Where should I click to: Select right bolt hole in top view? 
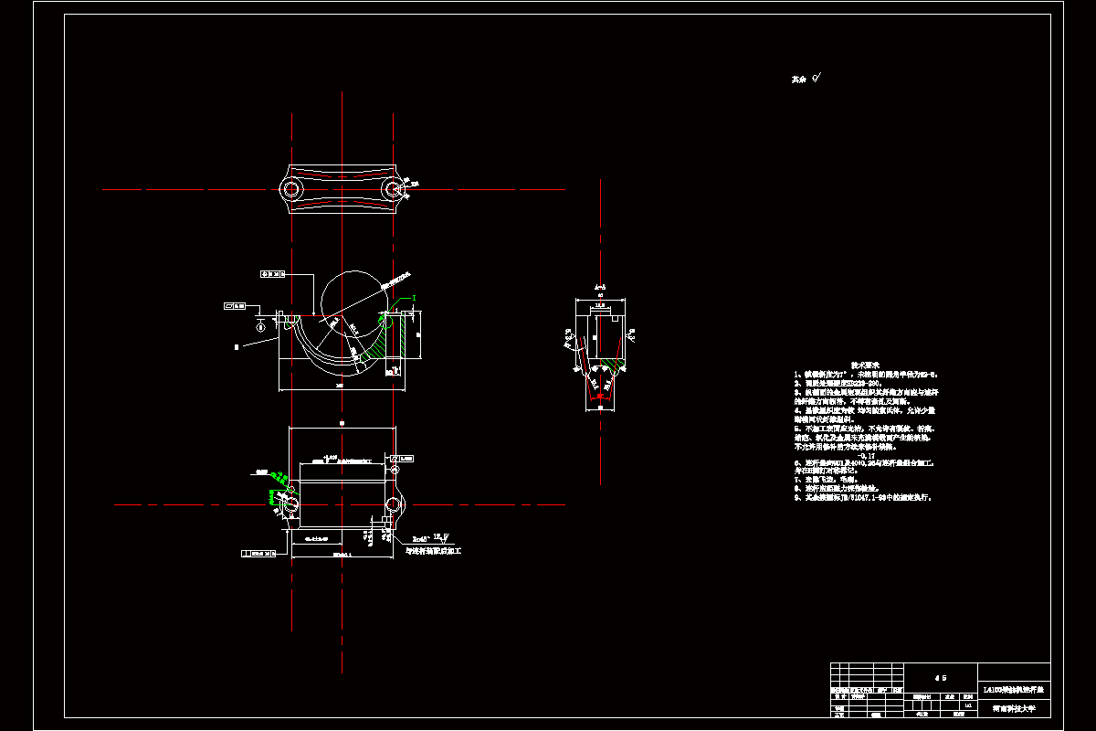pyautogui.click(x=393, y=189)
